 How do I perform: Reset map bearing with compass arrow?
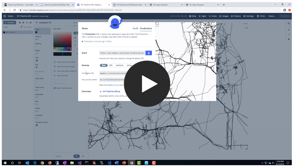(289, 39)
